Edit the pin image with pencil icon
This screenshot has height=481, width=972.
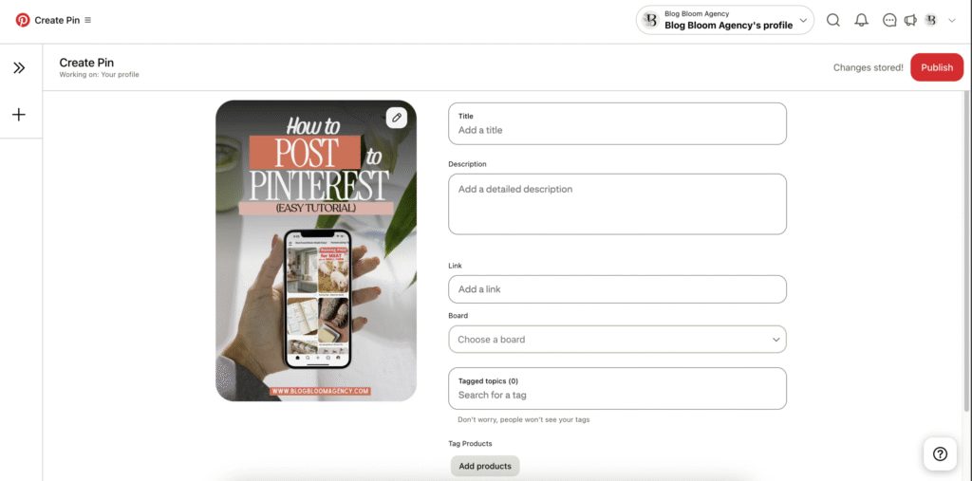tap(397, 117)
